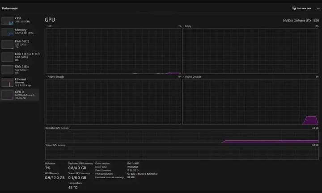
Task: Select Memory in the performance sidebar
Action: [20, 32]
